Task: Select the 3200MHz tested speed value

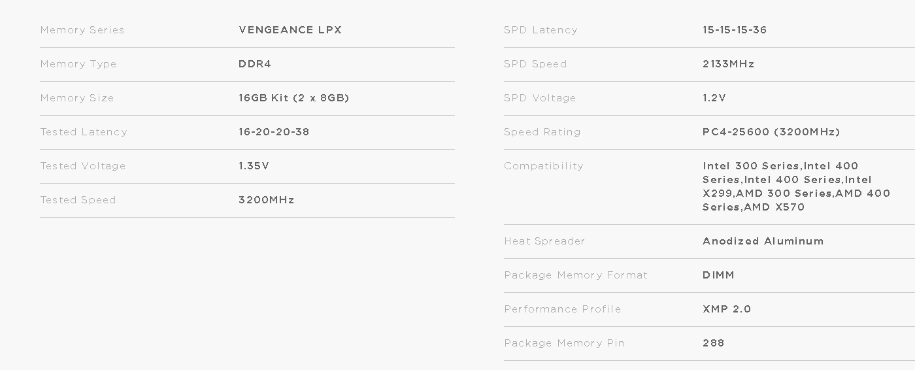Action: [x=267, y=200]
